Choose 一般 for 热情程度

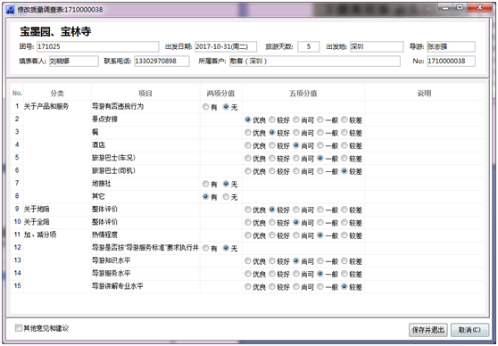(x=320, y=235)
